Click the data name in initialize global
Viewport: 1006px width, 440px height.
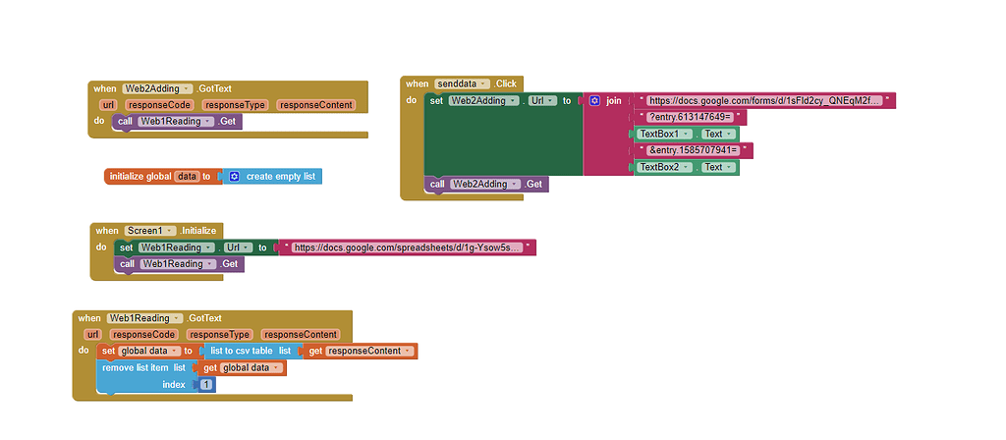pyautogui.click(x=186, y=177)
